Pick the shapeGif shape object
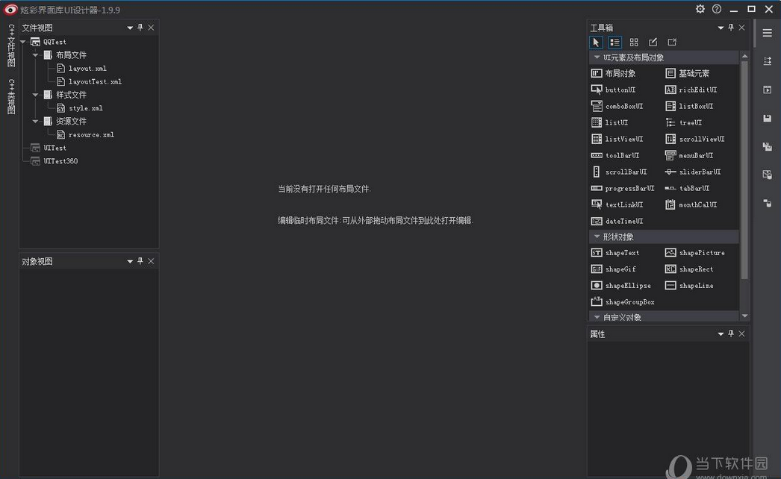The height and width of the screenshot is (479, 781). tap(613, 269)
